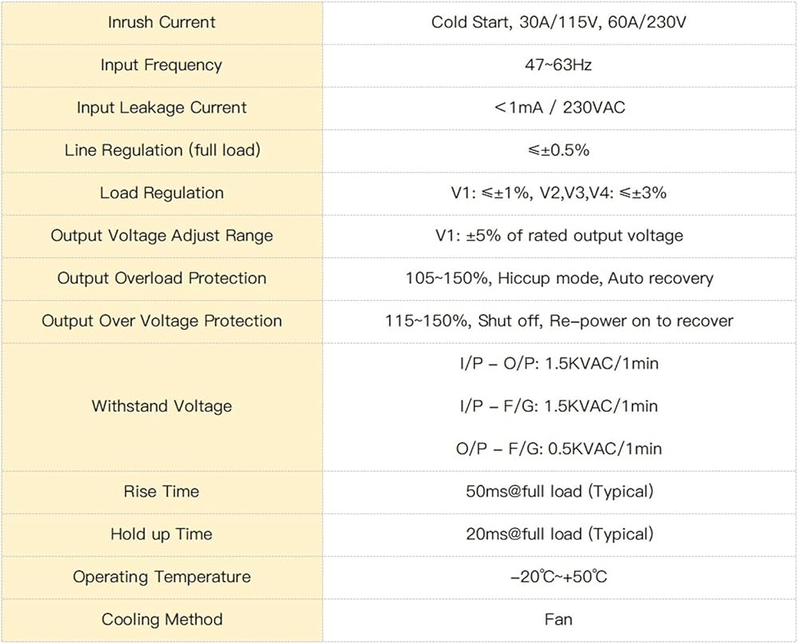Click the I/P – O/P: 1.5KVAC/1min line
Viewport: 798px width, 644px height.
pyautogui.click(x=559, y=363)
